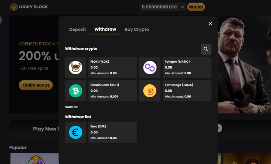The image size is (271, 164).
Task: Click the Popular section heading
Action: click(18, 148)
